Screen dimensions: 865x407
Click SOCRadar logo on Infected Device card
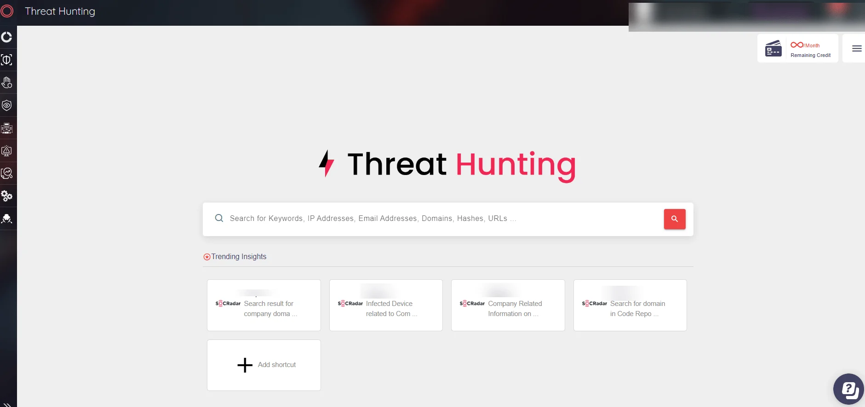350,303
